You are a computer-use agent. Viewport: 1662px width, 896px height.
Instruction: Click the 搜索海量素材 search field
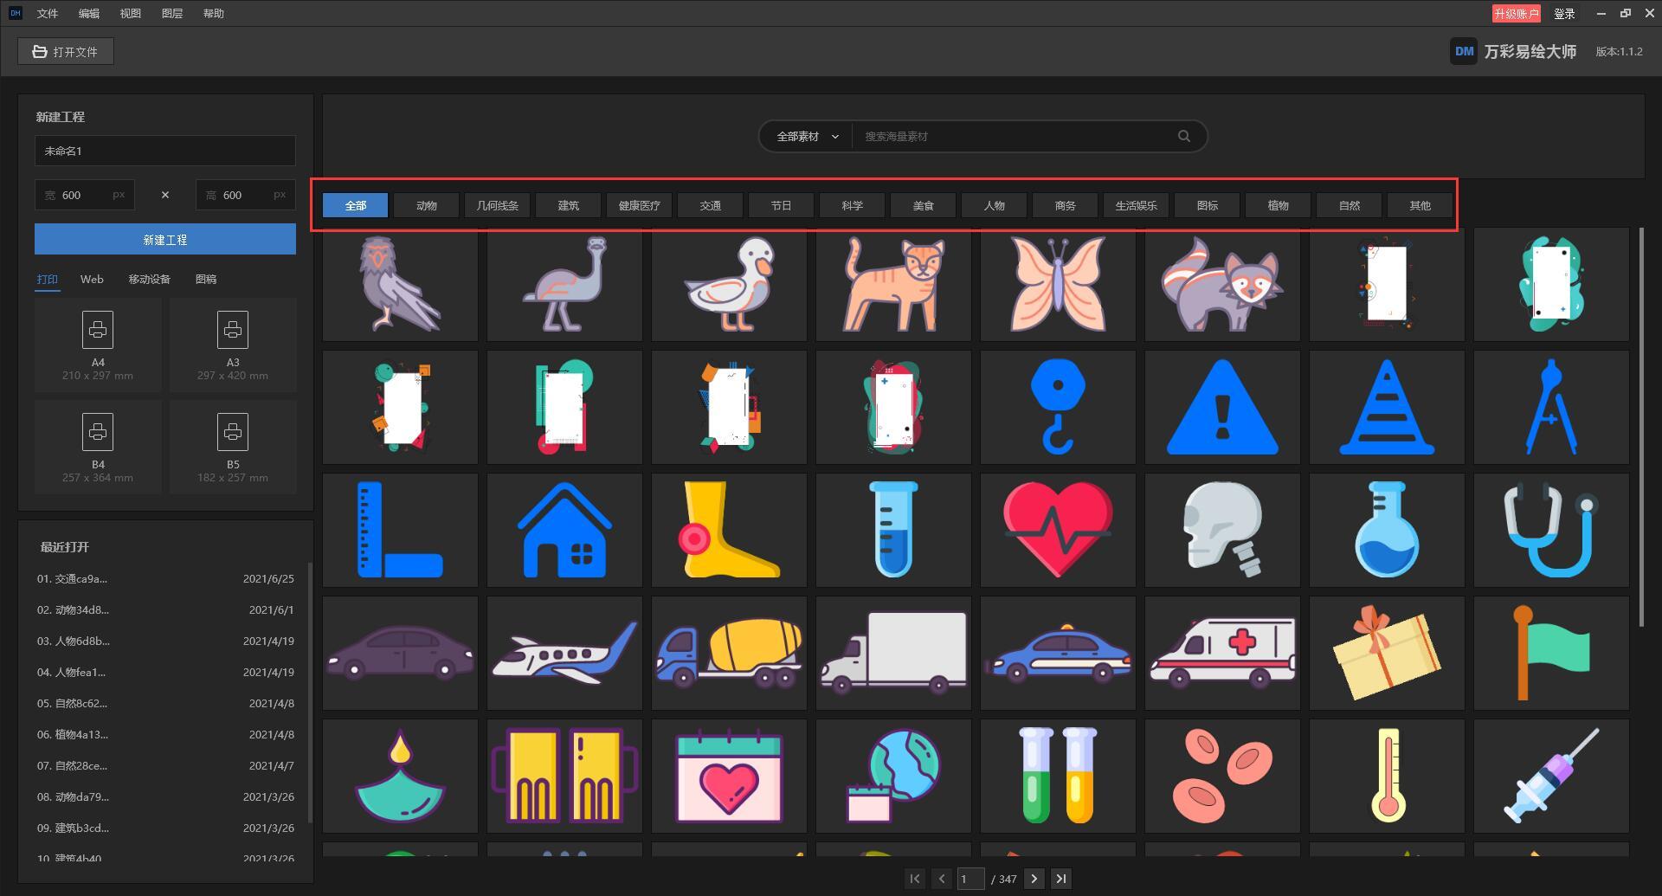click(x=1013, y=136)
